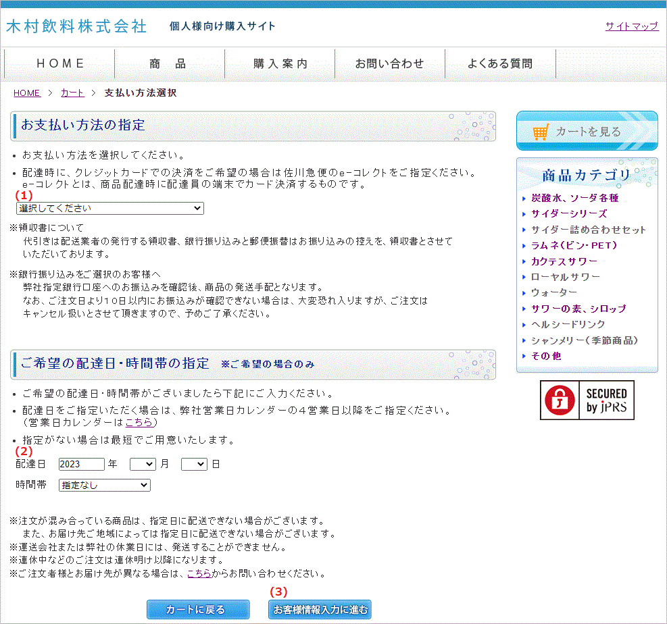Open the お問い合わせ tab
The image size is (667, 624).
(389, 63)
